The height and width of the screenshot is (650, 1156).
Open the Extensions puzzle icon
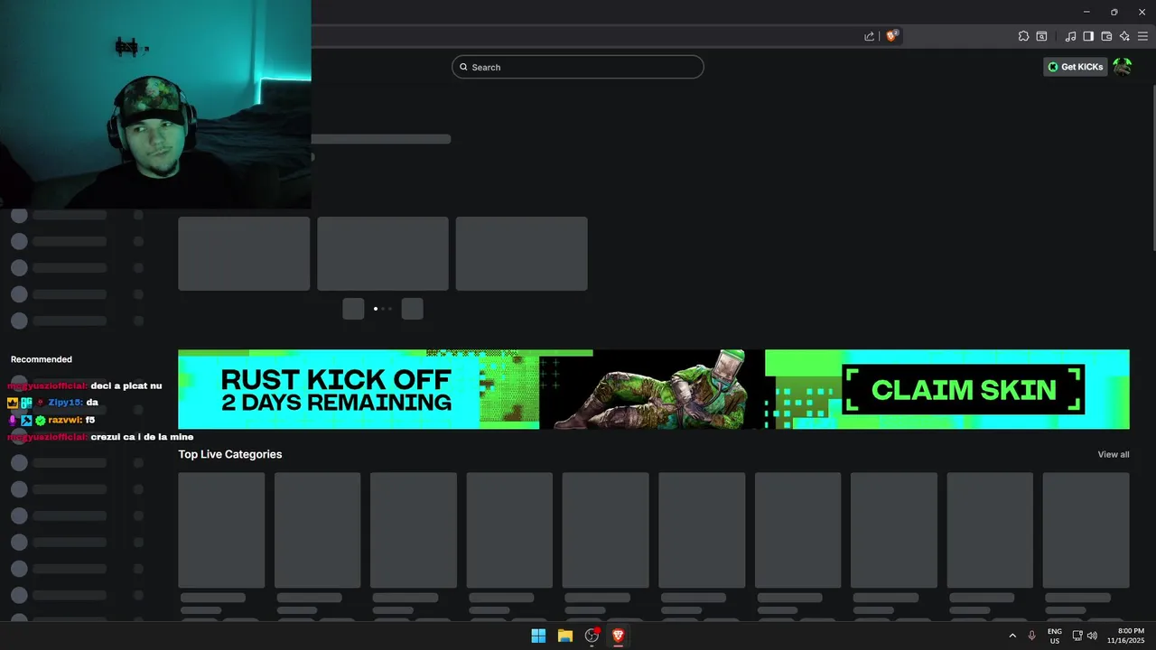coord(1023,36)
